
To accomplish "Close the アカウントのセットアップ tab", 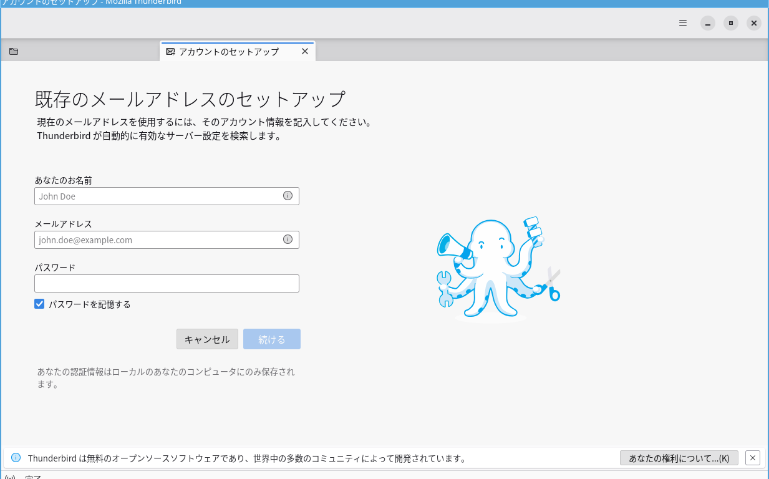I will click(x=305, y=51).
